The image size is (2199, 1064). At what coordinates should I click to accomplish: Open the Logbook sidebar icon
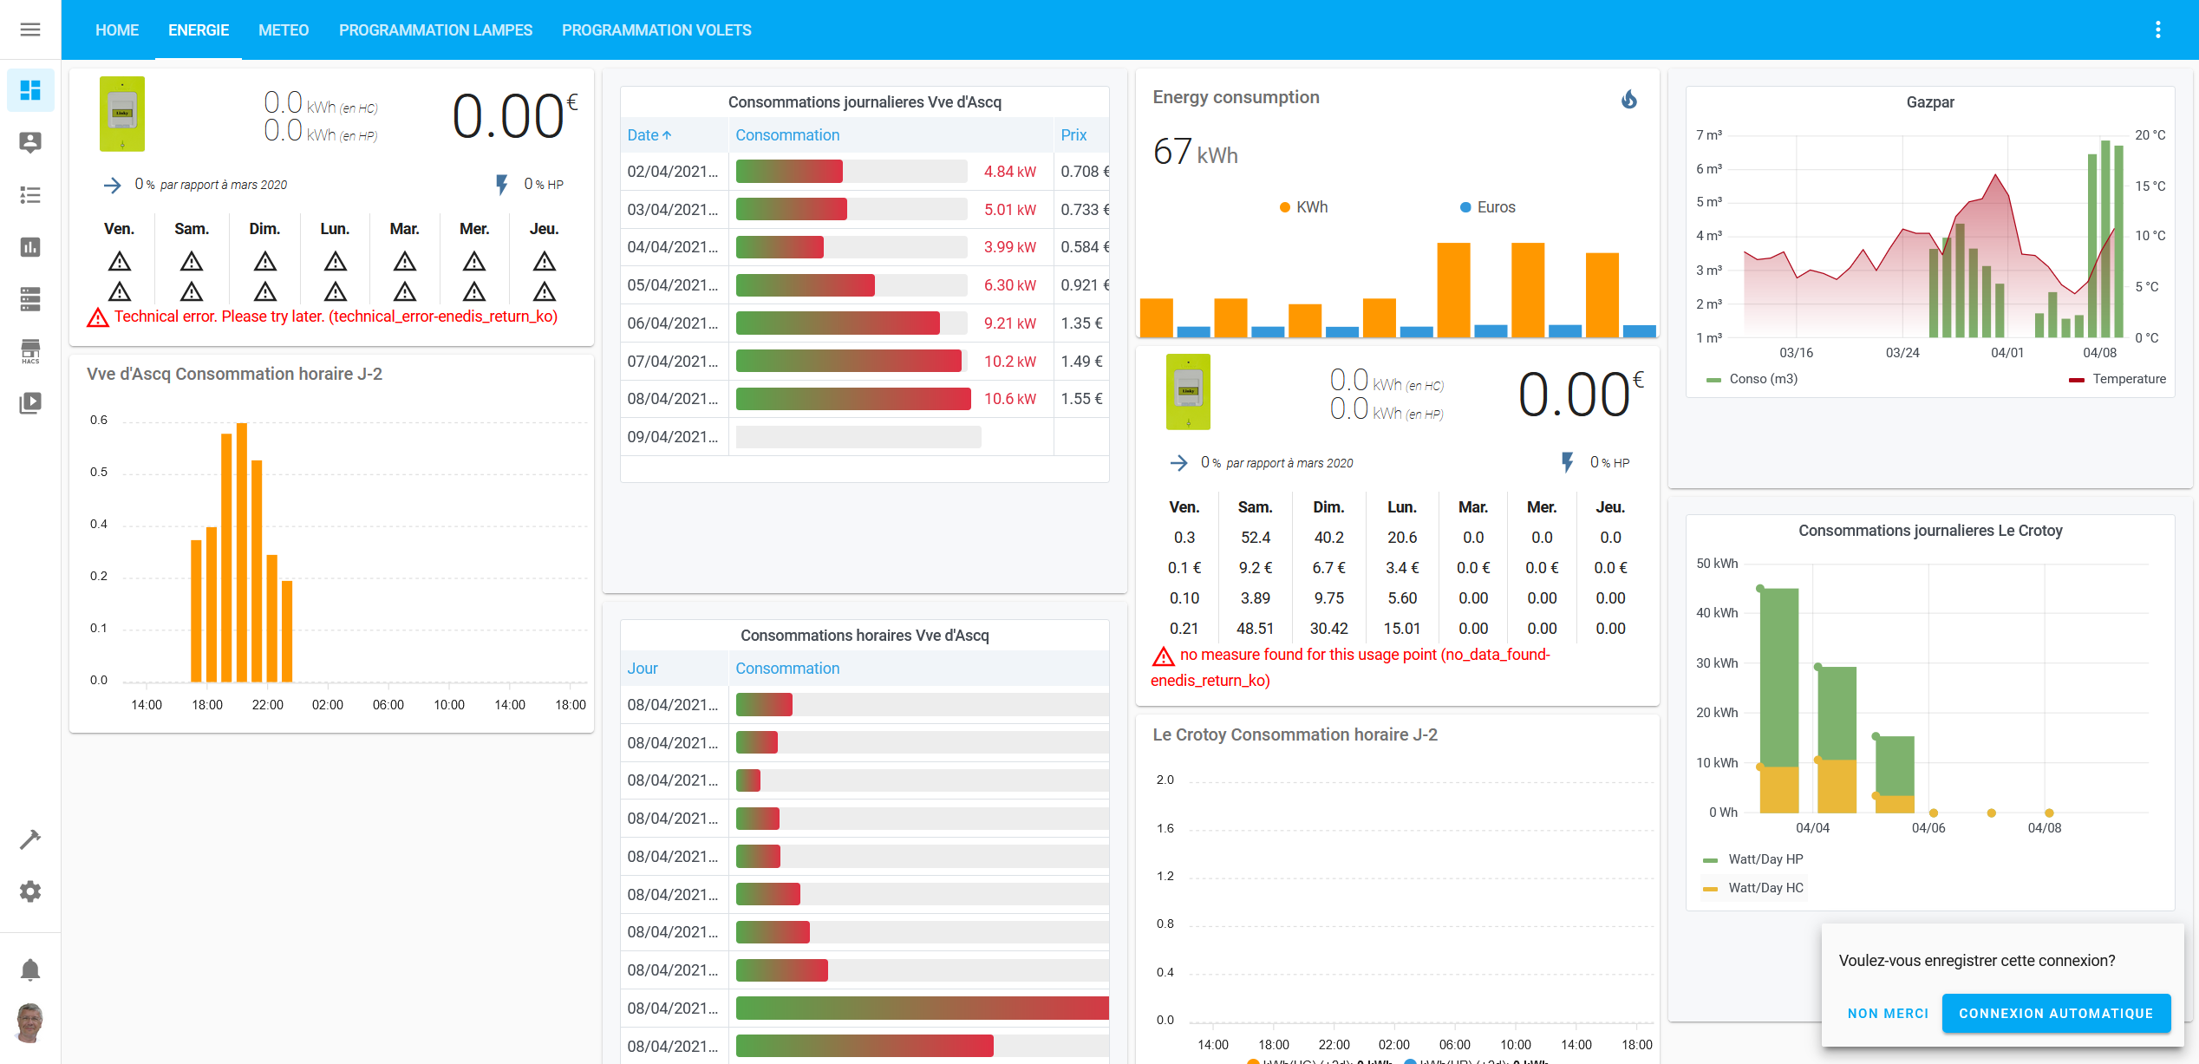pyautogui.click(x=30, y=195)
